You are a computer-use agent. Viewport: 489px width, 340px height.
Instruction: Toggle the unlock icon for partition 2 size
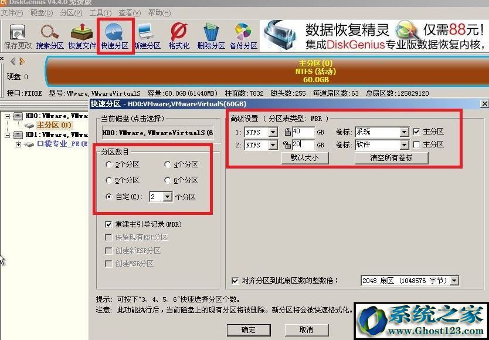[287, 145]
